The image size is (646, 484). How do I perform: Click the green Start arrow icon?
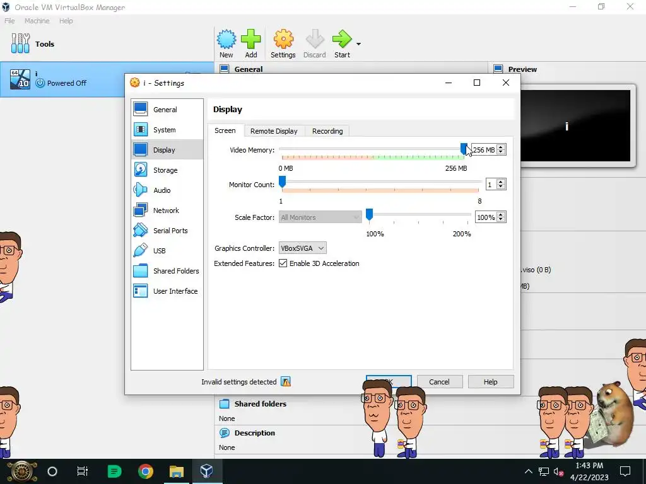(342, 40)
